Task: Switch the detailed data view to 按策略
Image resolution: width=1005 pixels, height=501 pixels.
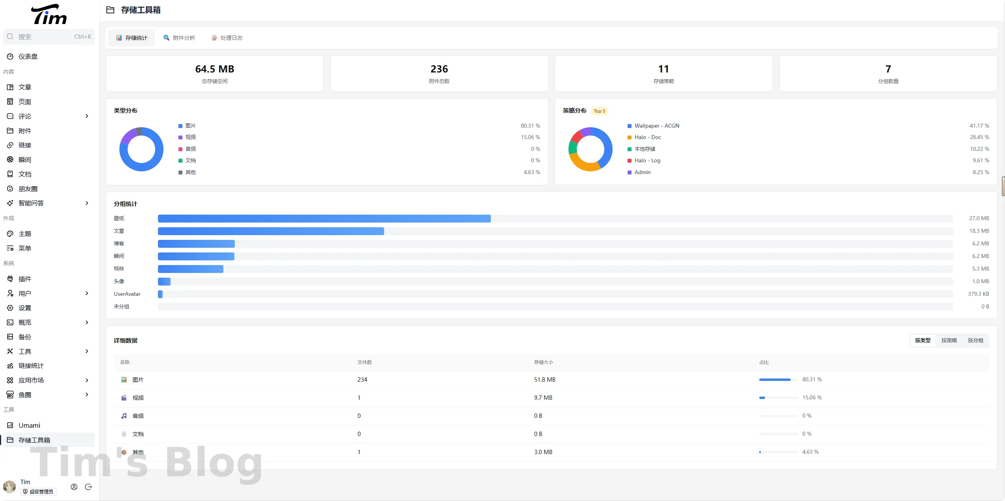Action: (x=949, y=340)
